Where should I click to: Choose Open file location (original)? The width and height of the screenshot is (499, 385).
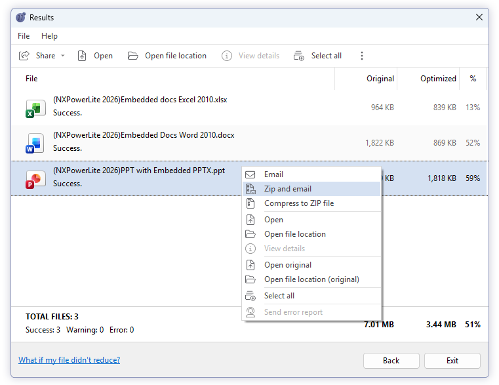click(x=311, y=279)
